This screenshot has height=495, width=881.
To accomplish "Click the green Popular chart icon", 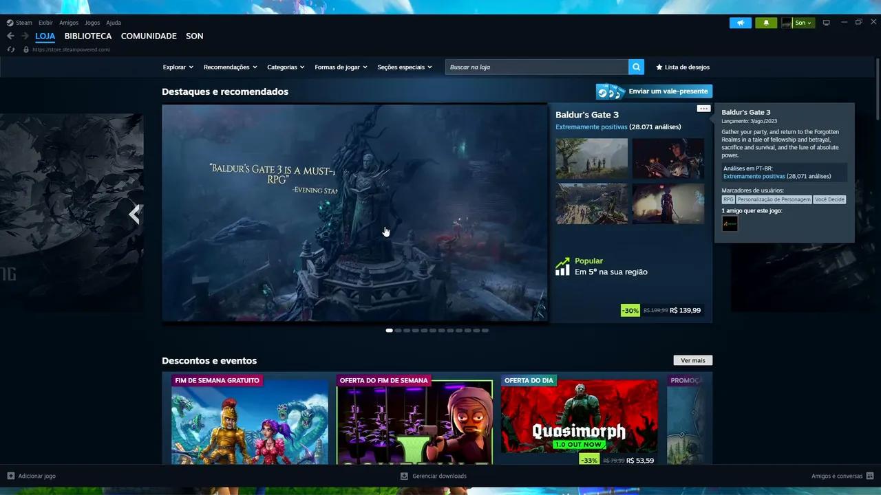I will click(x=563, y=266).
